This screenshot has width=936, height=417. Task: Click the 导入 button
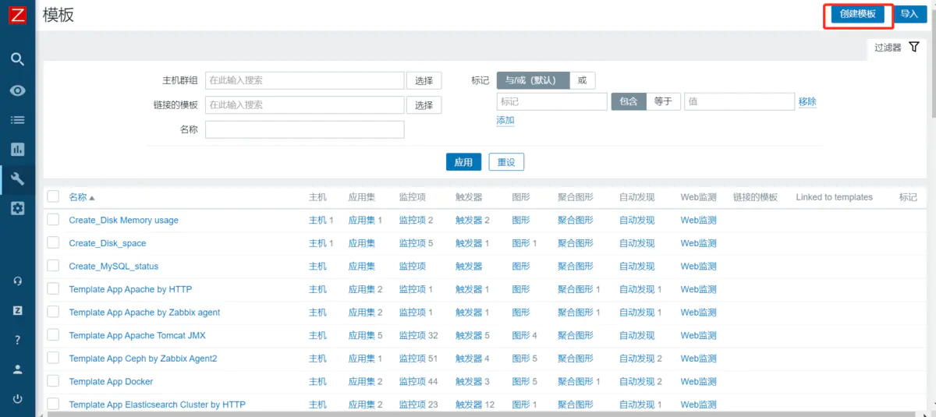click(909, 14)
